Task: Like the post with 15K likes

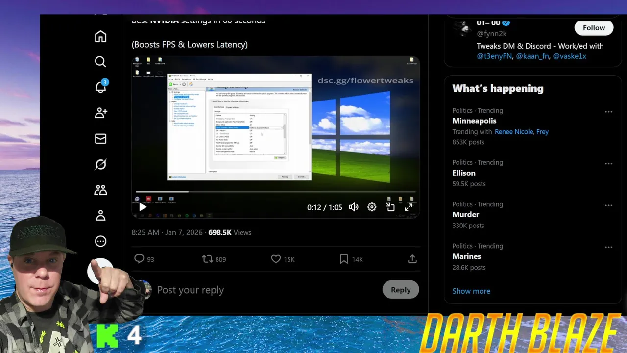Action: 283,259
